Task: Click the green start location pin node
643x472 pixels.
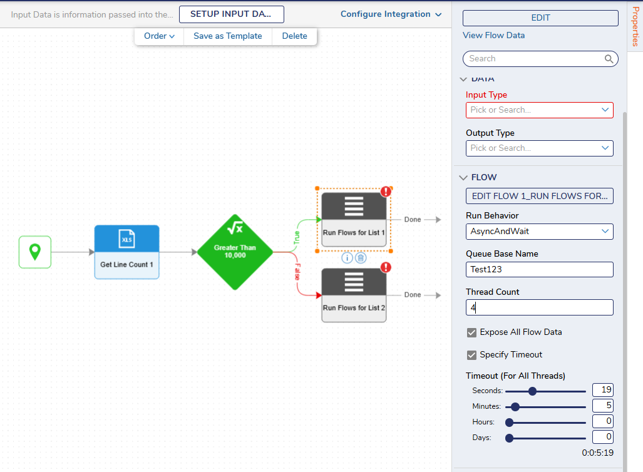Action: pos(35,252)
